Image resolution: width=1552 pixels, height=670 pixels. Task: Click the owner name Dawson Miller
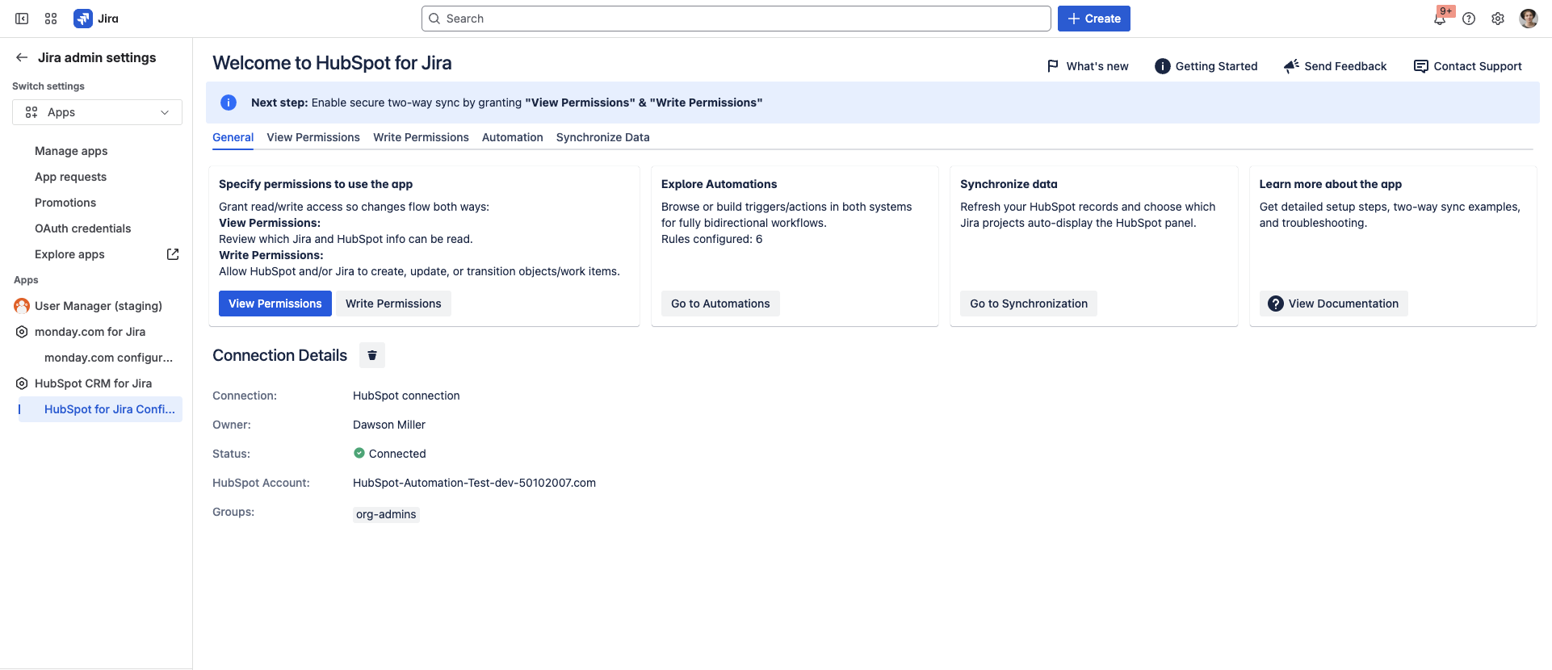(389, 425)
